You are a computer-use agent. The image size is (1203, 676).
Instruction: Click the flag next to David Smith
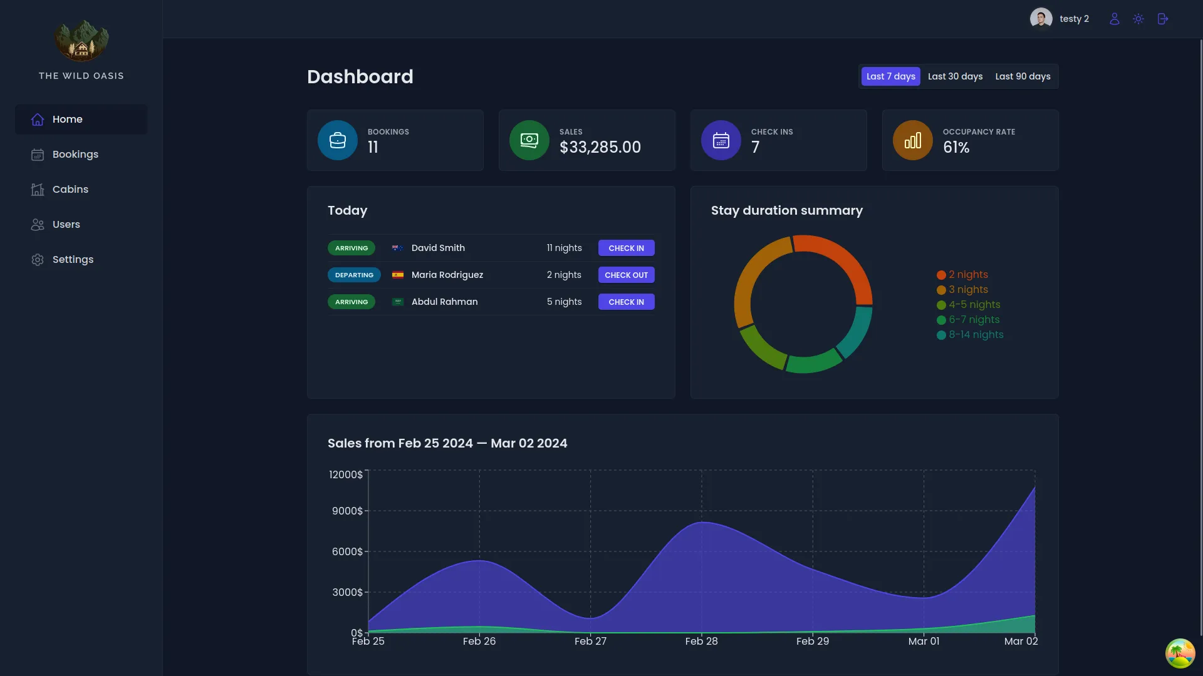coord(397,248)
